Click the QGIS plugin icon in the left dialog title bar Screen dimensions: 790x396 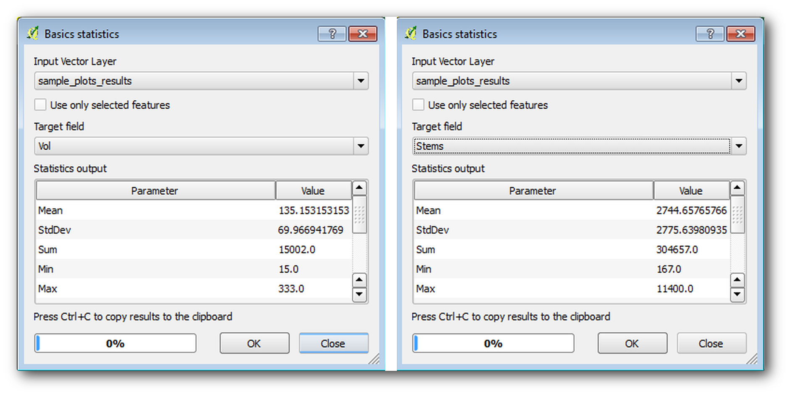(x=33, y=33)
